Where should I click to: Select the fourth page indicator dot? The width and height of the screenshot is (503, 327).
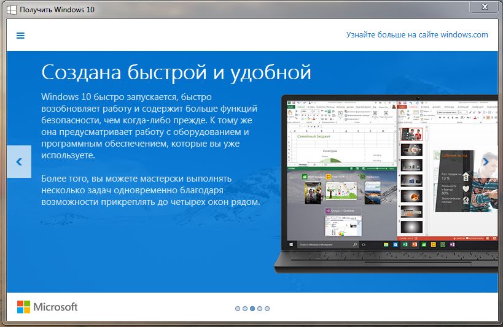pyautogui.click(x=260, y=309)
